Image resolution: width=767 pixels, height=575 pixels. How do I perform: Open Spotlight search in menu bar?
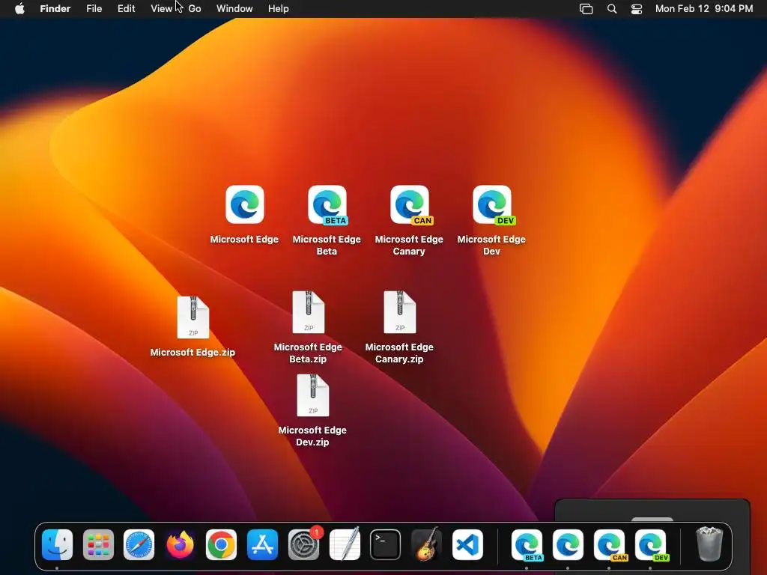pos(612,9)
